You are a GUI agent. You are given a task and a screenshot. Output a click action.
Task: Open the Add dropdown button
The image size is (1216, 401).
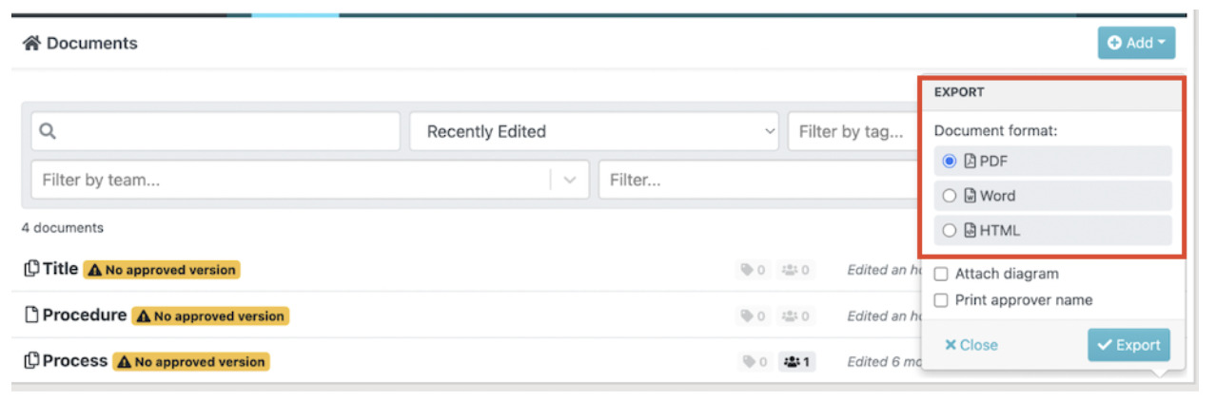pos(1136,43)
